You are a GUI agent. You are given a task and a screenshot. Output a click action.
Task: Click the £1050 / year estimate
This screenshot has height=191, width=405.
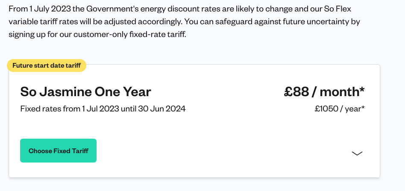(340, 109)
